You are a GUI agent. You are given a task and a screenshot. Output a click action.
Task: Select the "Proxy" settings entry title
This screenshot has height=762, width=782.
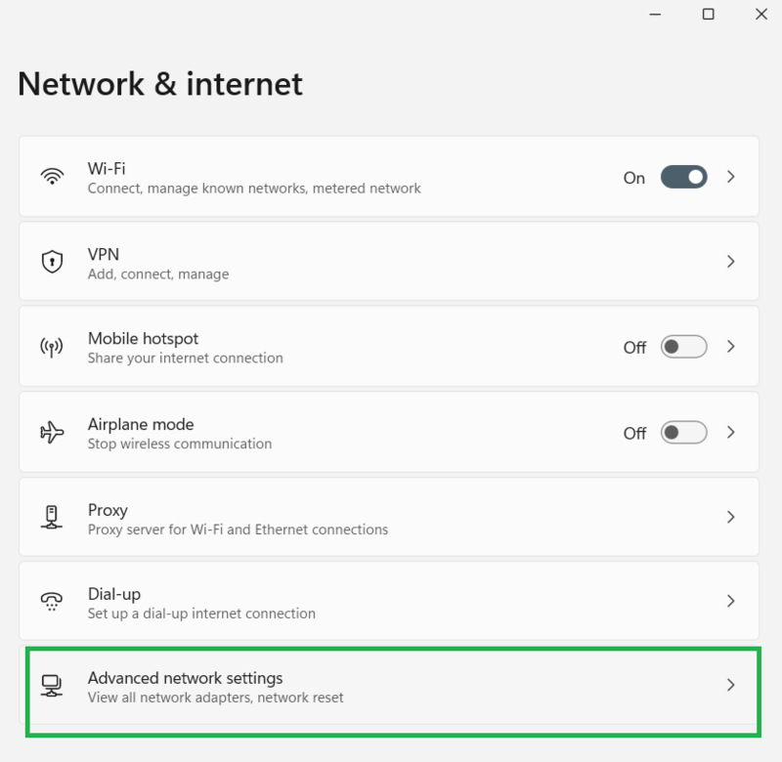(108, 510)
